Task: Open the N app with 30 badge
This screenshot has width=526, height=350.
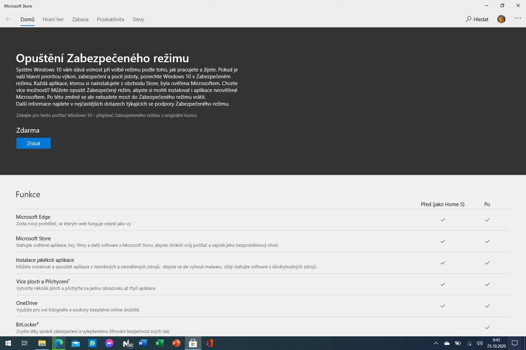Action: pos(127,343)
